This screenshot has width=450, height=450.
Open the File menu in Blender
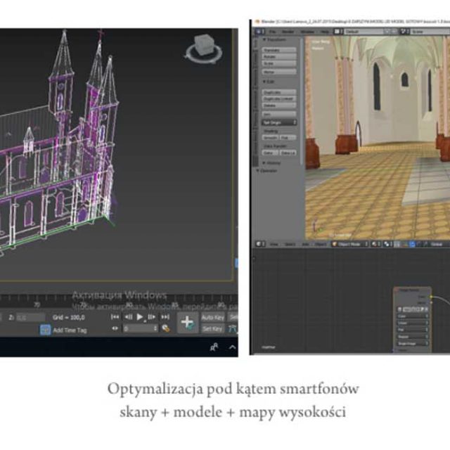point(271,32)
